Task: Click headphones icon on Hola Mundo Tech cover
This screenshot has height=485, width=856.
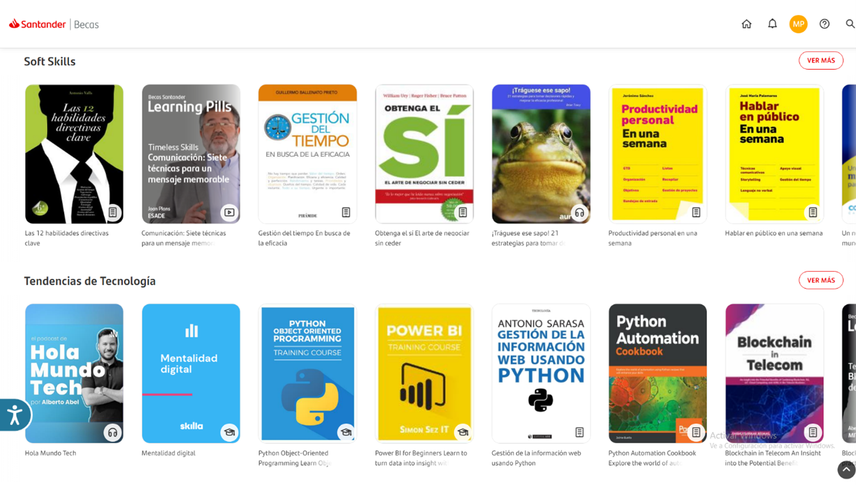Action: 113,432
